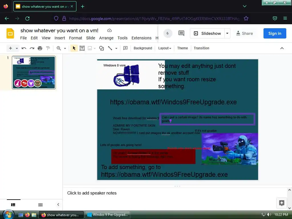Reload the current page
Screen dimensions: 292x219
[27, 19]
